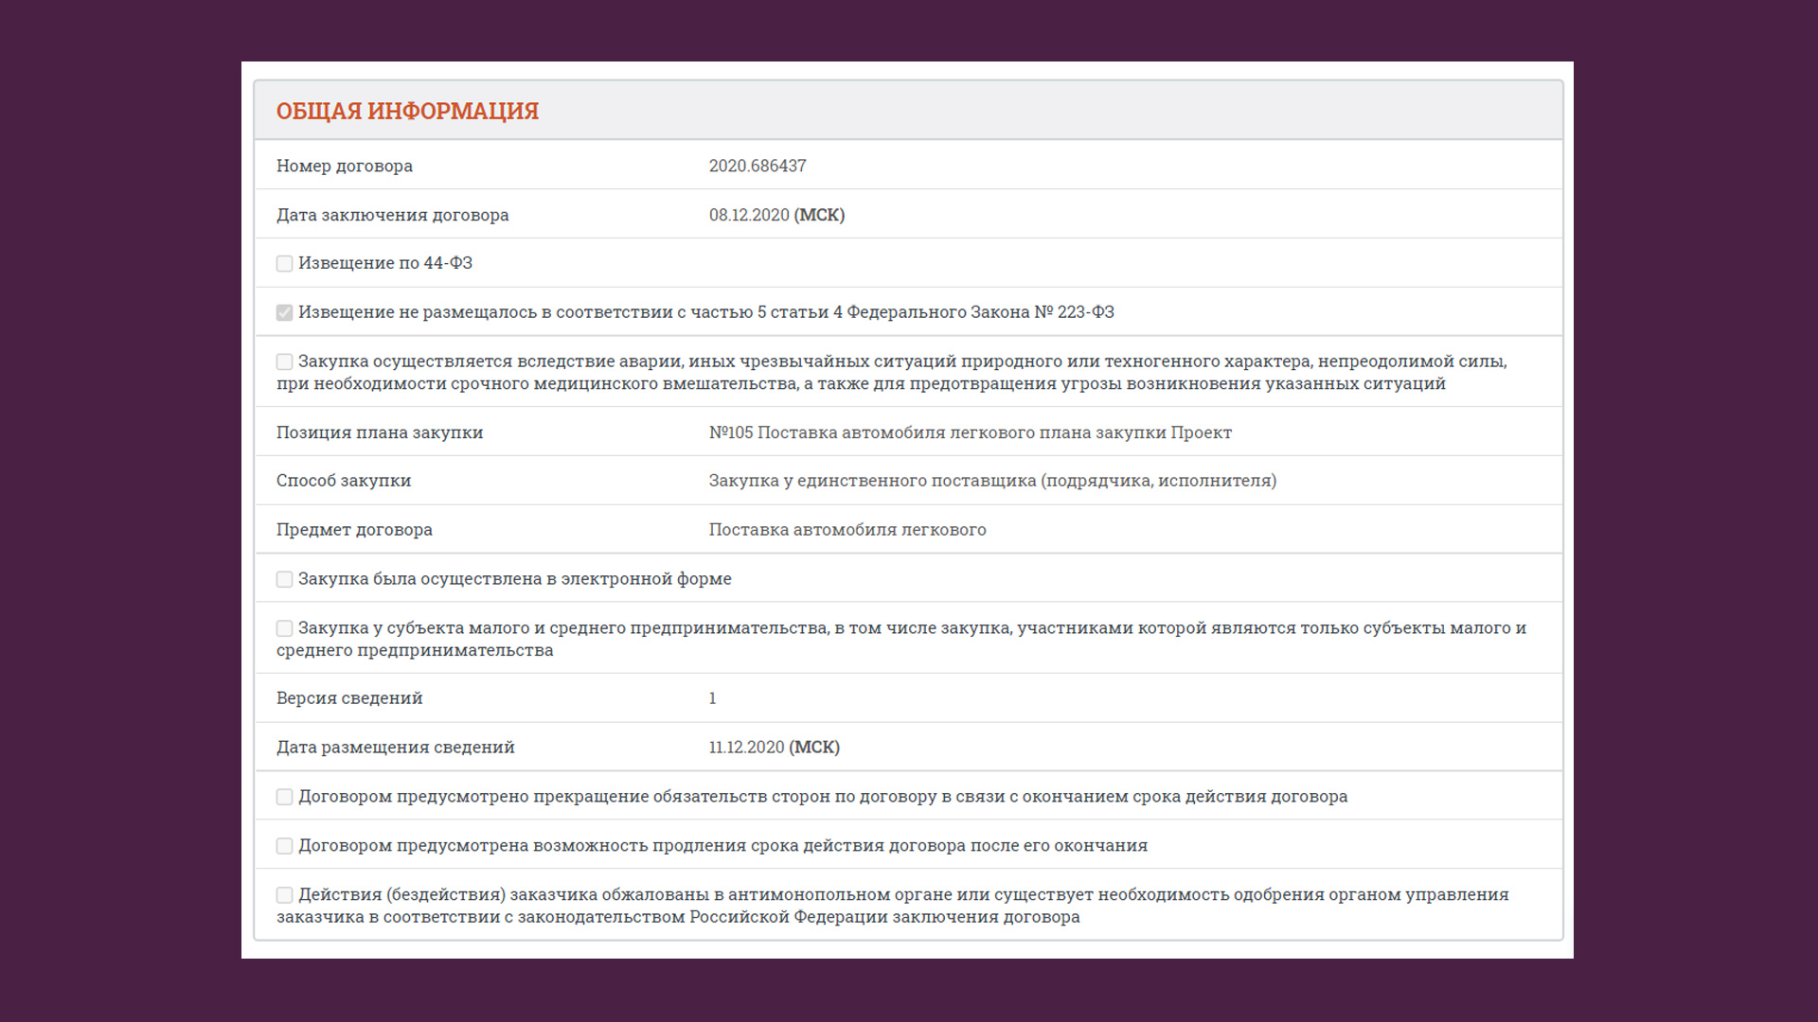Tick the emergency situation procurement checkbox

[284, 361]
